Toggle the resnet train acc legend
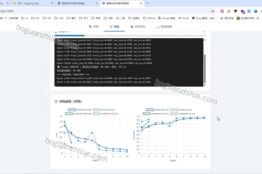This screenshot has height=174, width=262. pyautogui.click(x=157, y=110)
